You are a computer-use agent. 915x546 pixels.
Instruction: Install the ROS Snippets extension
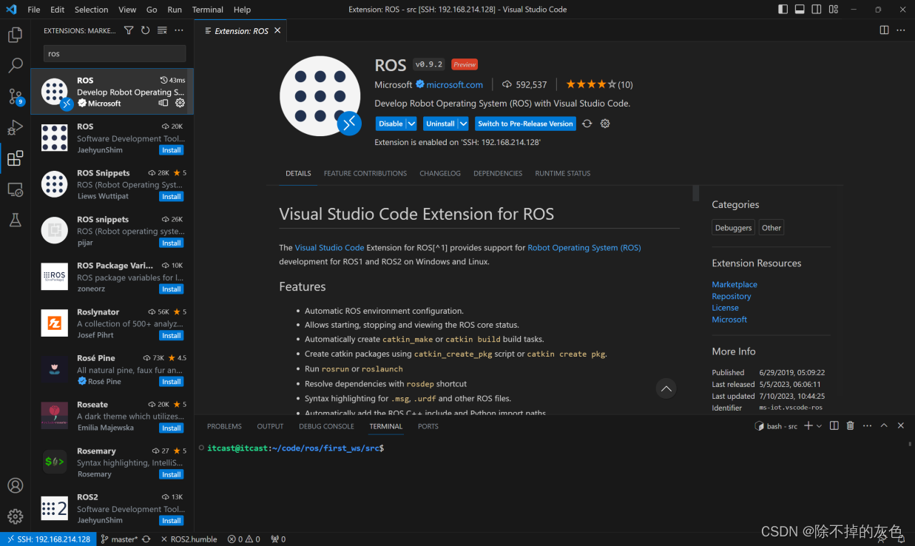pos(171,196)
